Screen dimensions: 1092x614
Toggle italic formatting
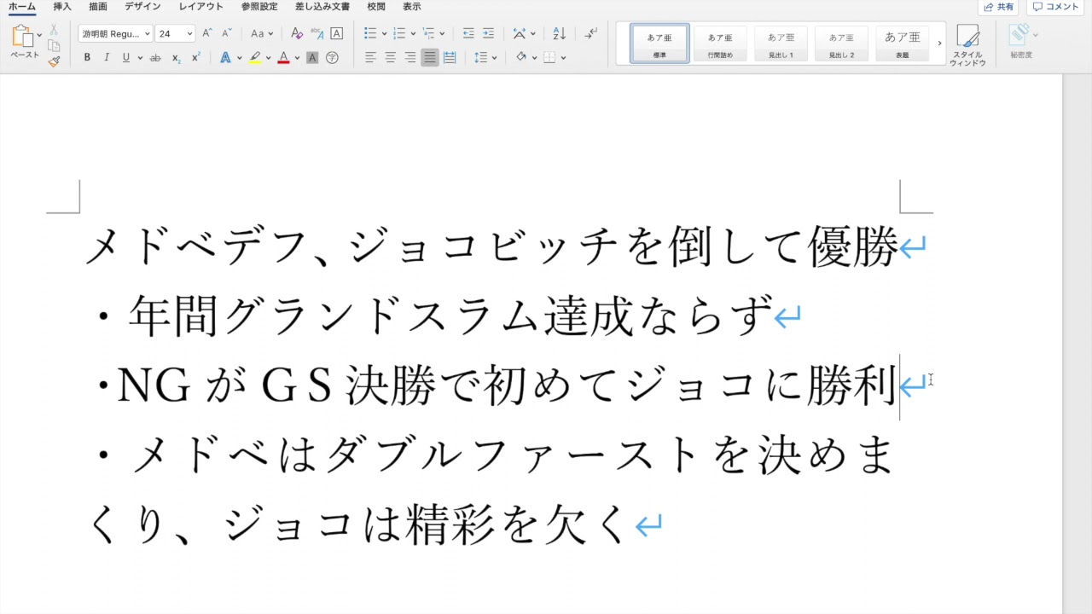tap(107, 58)
